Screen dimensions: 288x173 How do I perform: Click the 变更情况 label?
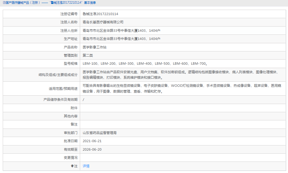tap(70, 158)
